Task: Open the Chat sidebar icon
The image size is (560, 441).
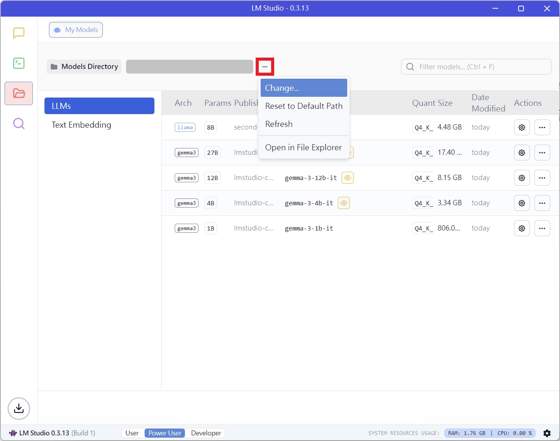Action: (x=19, y=33)
